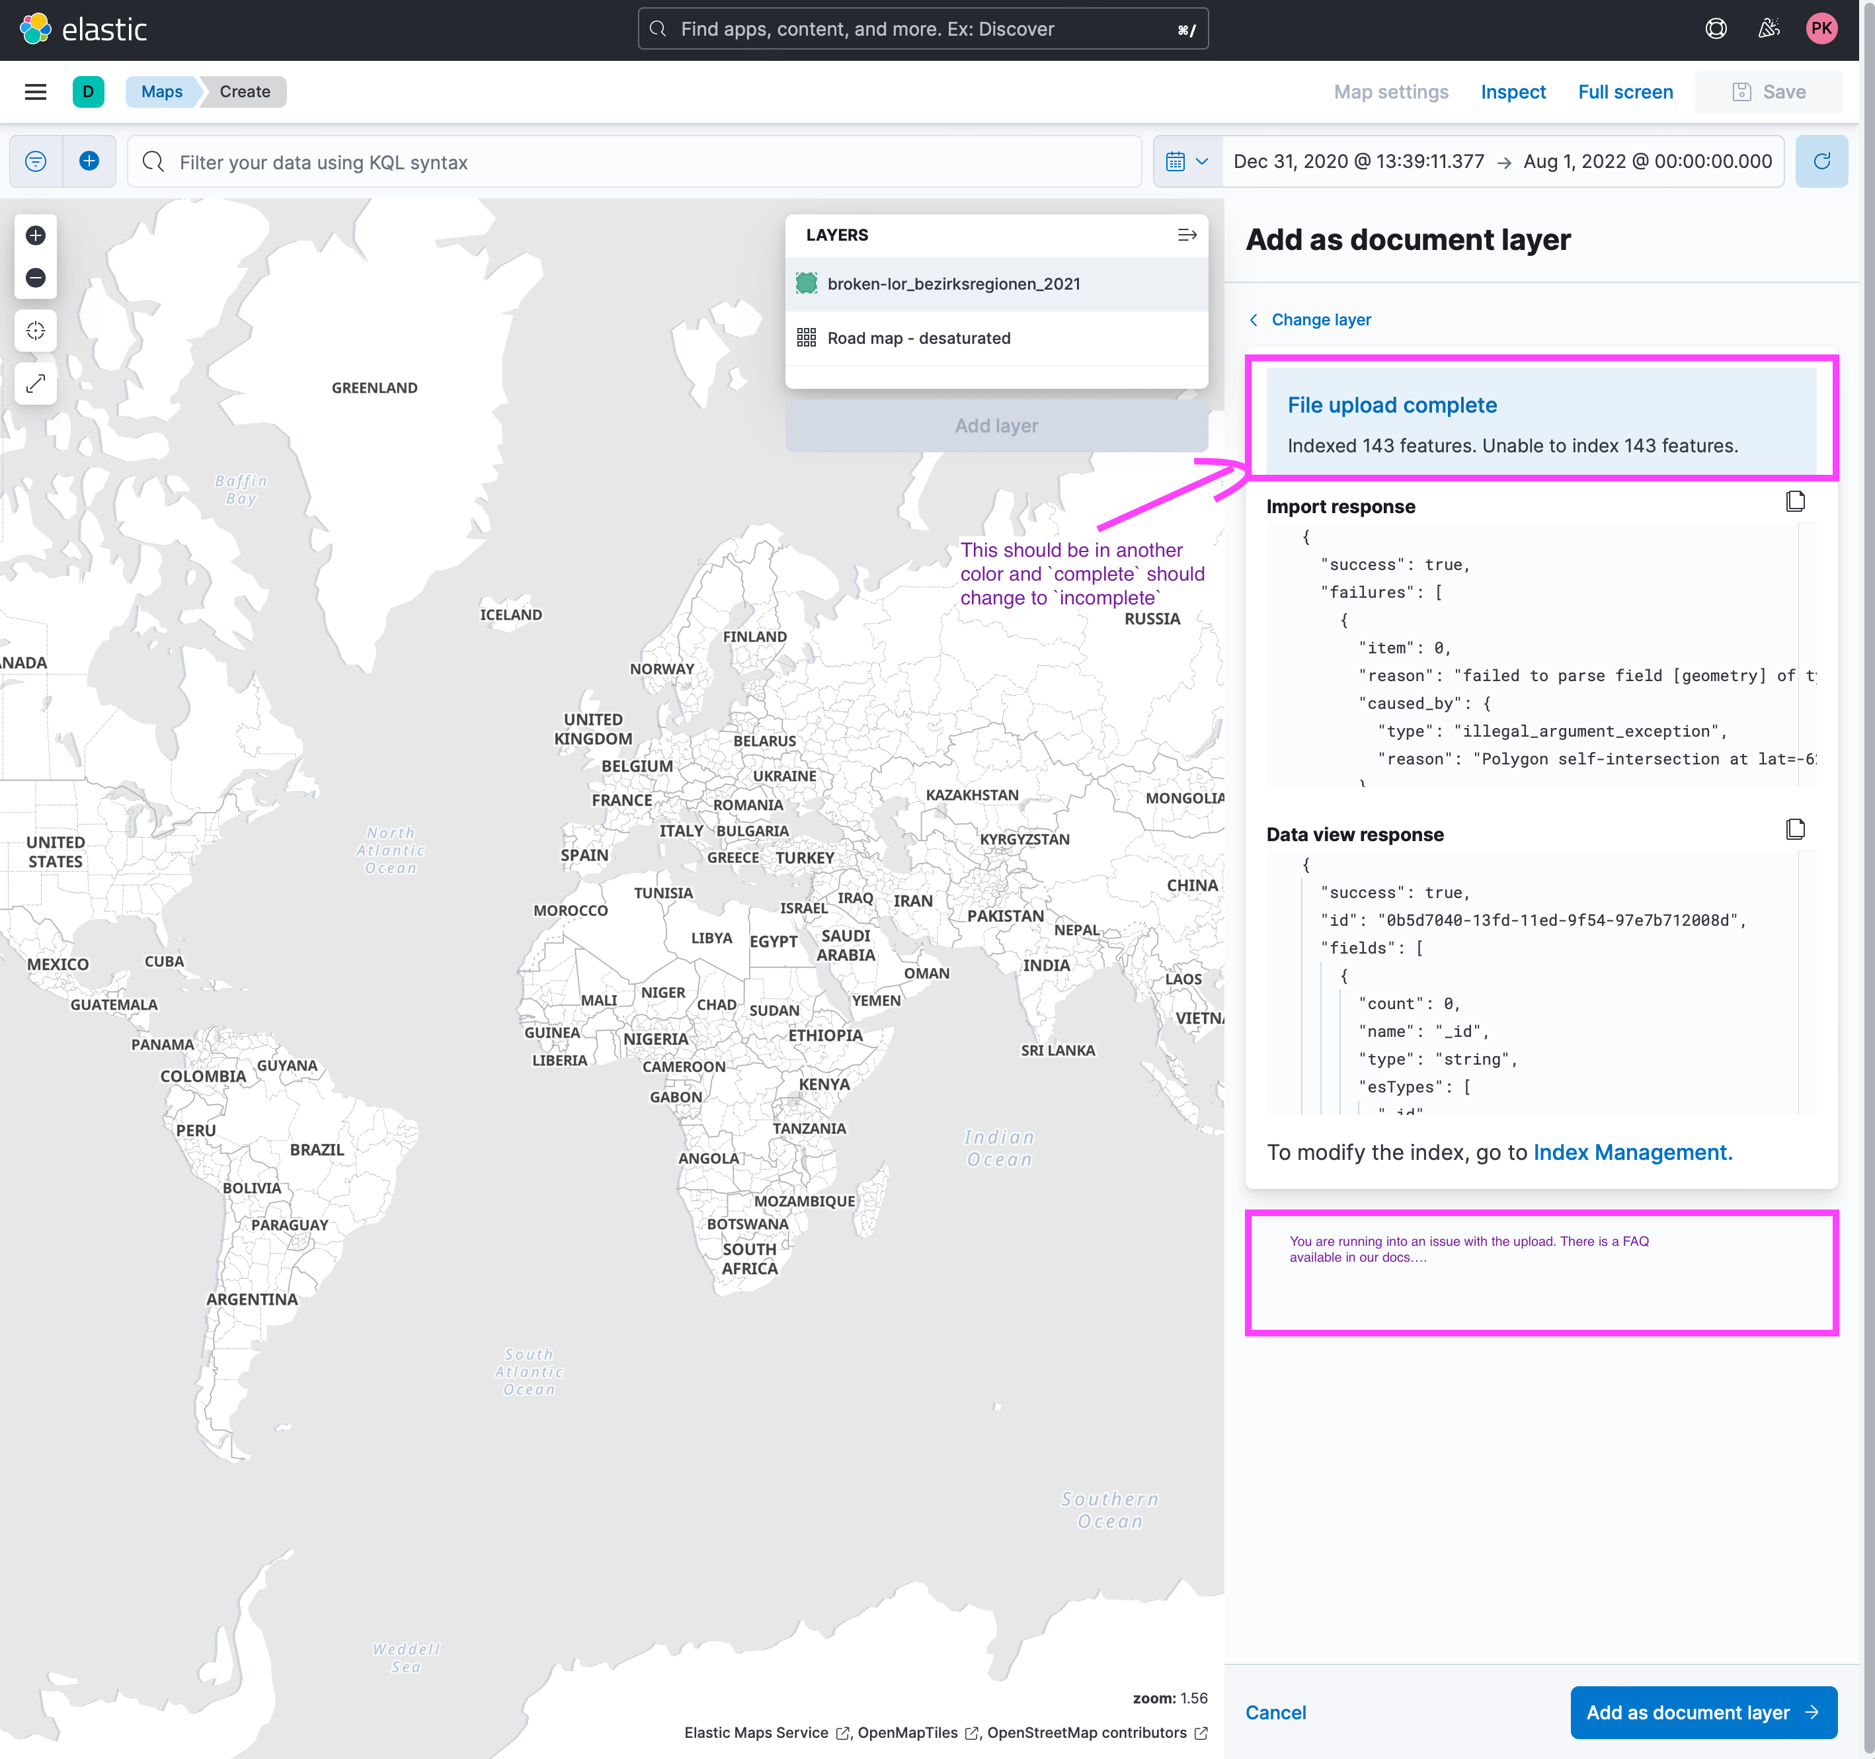The width and height of the screenshot is (1875, 1759).
Task: Click the end date Aug 1, 2022
Action: [x=1647, y=161]
